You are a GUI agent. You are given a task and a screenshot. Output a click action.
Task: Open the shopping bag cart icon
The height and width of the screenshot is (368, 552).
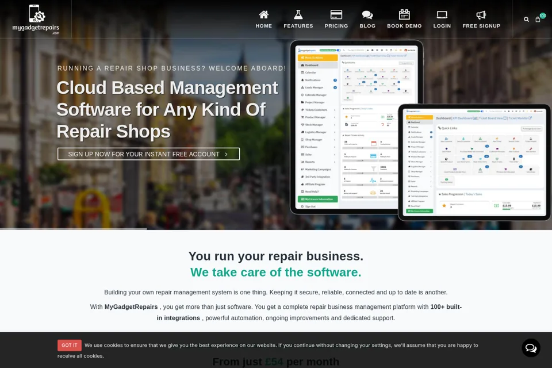(538, 20)
